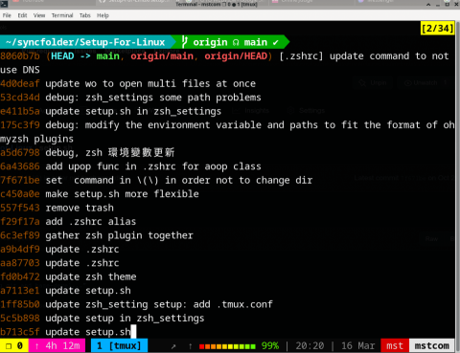Click the battery level bar in status line
The height and width of the screenshot is (353, 460).
227,346
